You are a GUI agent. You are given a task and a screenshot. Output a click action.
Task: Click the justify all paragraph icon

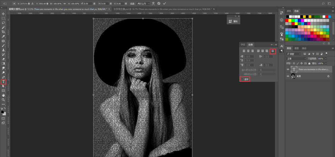(273, 51)
